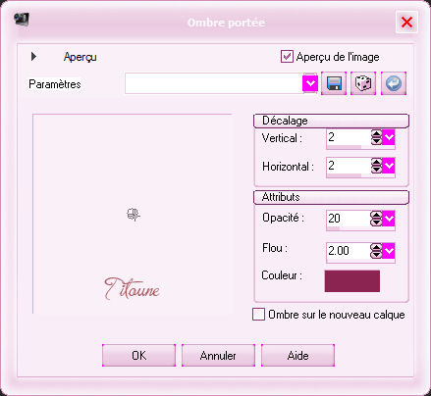Close the Ombre portée dialog
This screenshot has height=396, width=431.
point(406,23)
